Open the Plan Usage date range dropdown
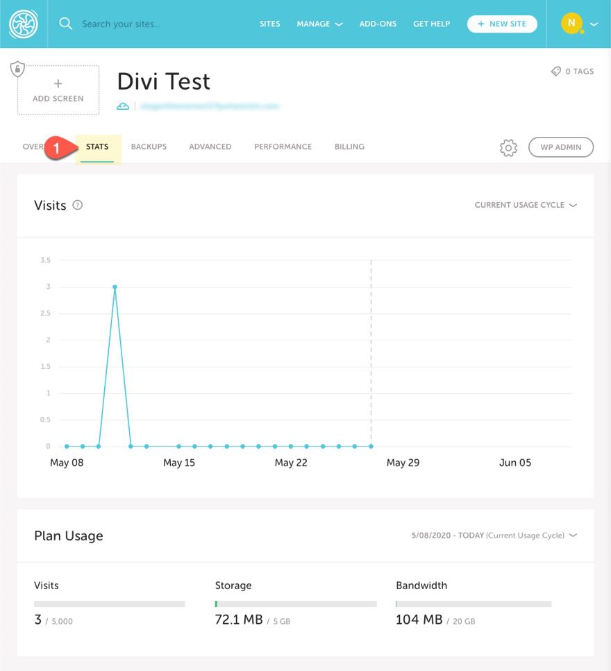 tap(494, 536)
